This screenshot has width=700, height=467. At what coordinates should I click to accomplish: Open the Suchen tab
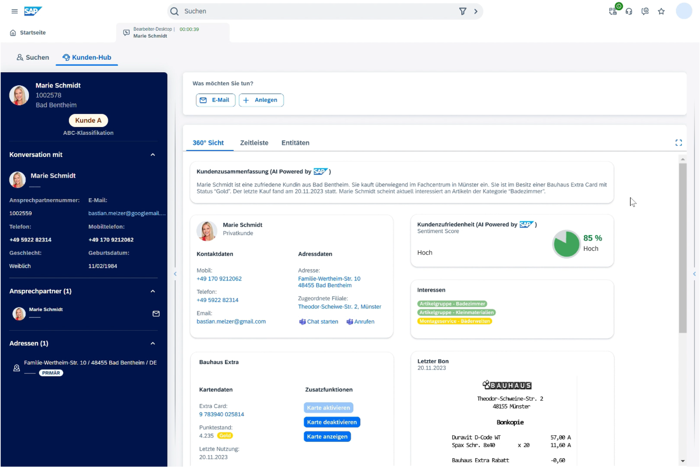click(33, 57)
